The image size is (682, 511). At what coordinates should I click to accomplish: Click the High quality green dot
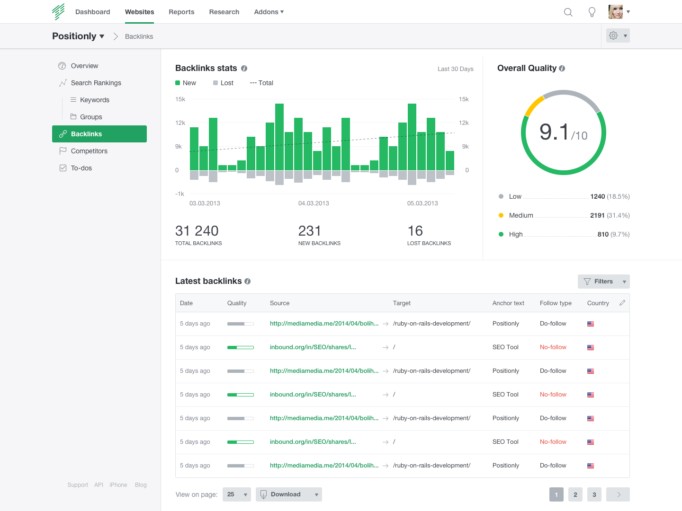(x=501, y=234)
